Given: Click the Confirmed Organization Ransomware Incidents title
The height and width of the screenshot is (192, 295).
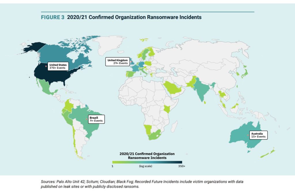Looking at the screenshot, I should click(x=134, y=17).
